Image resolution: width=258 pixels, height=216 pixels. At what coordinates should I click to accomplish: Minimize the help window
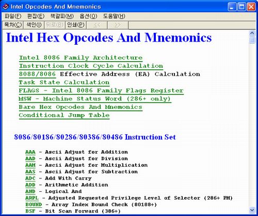point(232,7)
